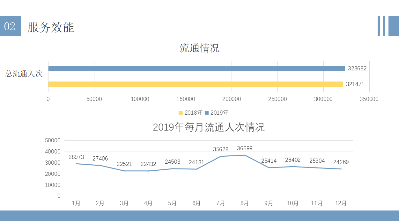The image size is (399, 221).
Task: Click the 10月 axis label
Action: (293, 203)
